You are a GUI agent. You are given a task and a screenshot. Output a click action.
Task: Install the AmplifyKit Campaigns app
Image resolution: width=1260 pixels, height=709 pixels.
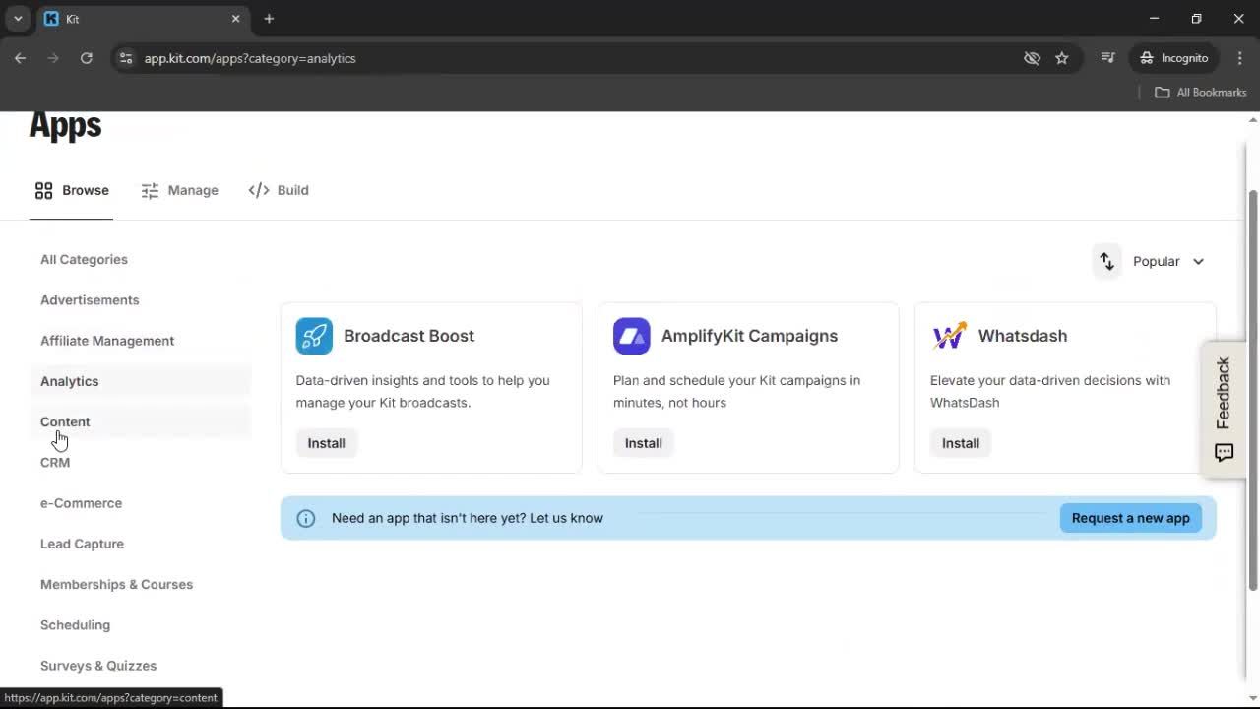coord(643,442)
